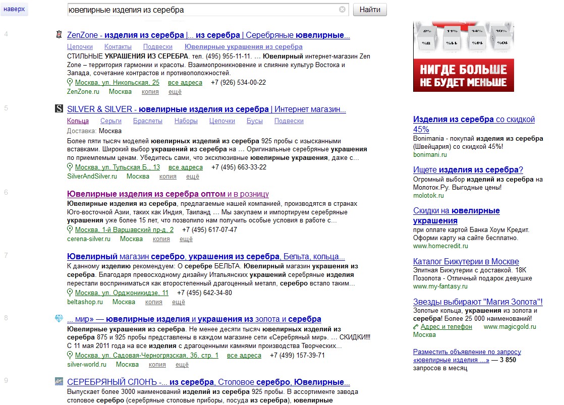Open the bonimani.ru ad URL

click(430, 155)
